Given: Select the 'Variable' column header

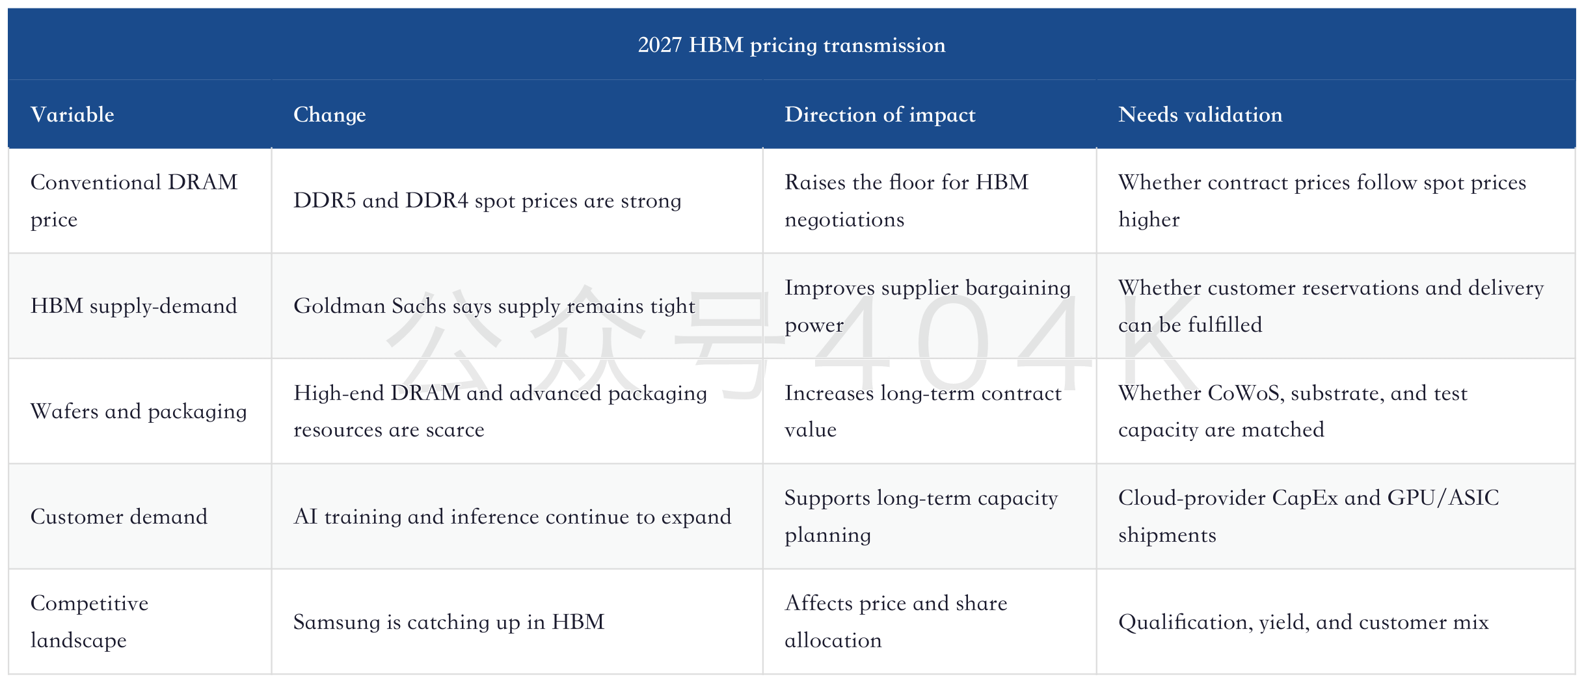Looking at the screenshot, I should 72,114.
